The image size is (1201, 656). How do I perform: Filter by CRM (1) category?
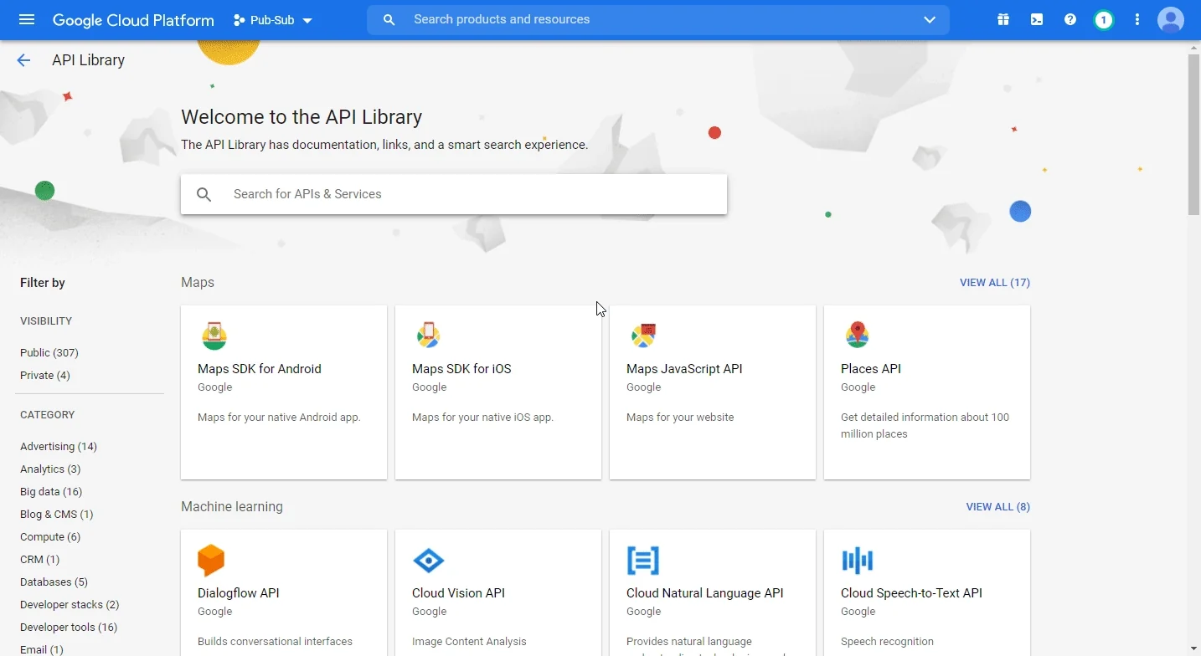pyautogui.click(x=40, y=559)
